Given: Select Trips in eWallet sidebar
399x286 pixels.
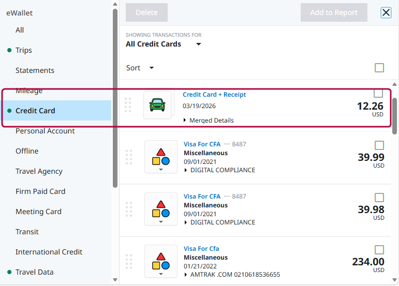Looking at the screenshot, I should pos(24,50).
